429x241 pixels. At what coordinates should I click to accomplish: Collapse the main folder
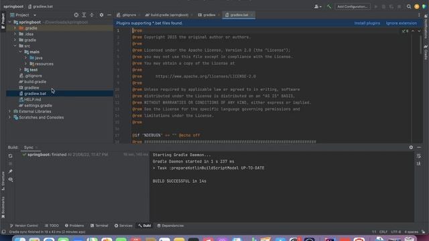(21, 52)
